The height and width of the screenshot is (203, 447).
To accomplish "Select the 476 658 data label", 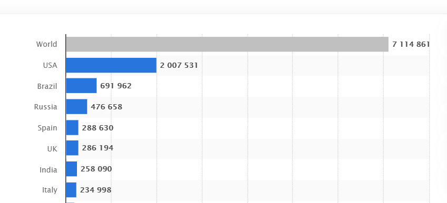I will point(106,107).
